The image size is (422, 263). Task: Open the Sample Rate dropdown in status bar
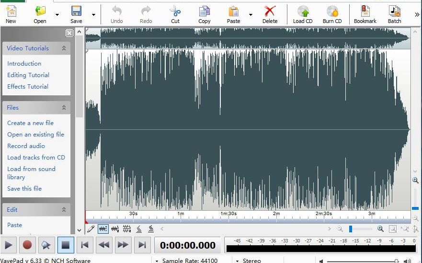pyautogui.click(x=157, y=261)
